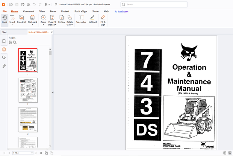Image resolution: width=233 pixels, height=156 pixels.
Task: Open the Protect ribbon tab
Action: click(65, 11)
